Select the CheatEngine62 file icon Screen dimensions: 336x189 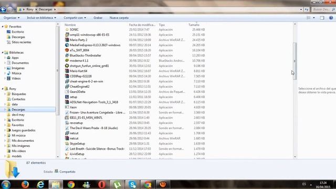pyautogui.click(x=67, y=87)
